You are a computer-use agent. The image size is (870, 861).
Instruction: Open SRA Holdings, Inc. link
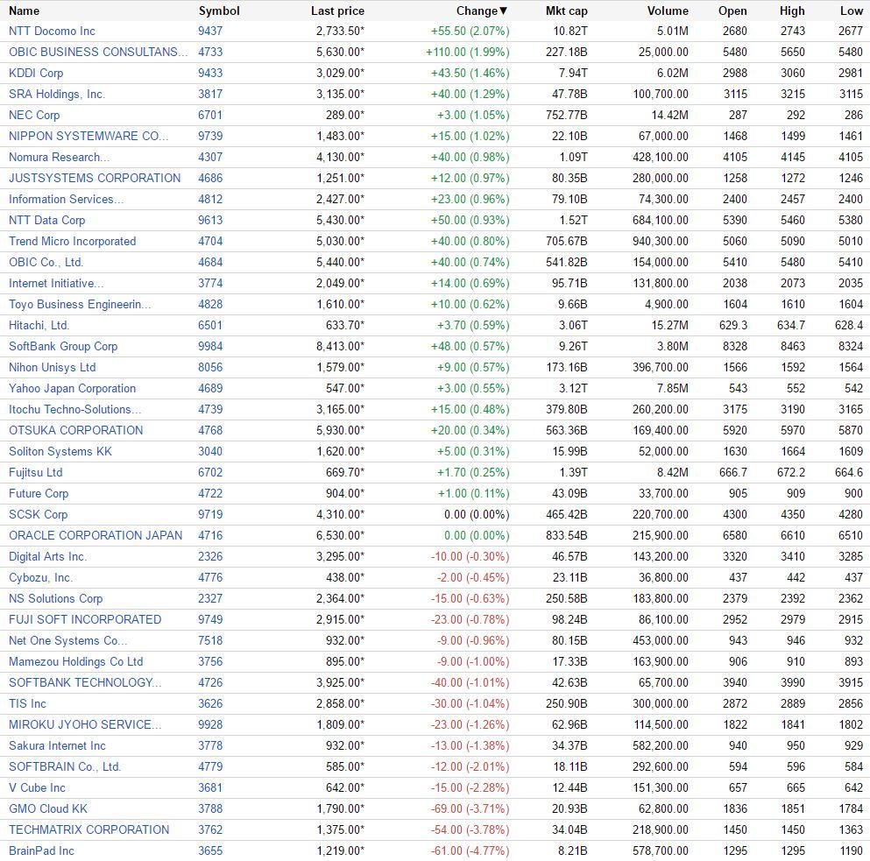click(x=57, y=95)
